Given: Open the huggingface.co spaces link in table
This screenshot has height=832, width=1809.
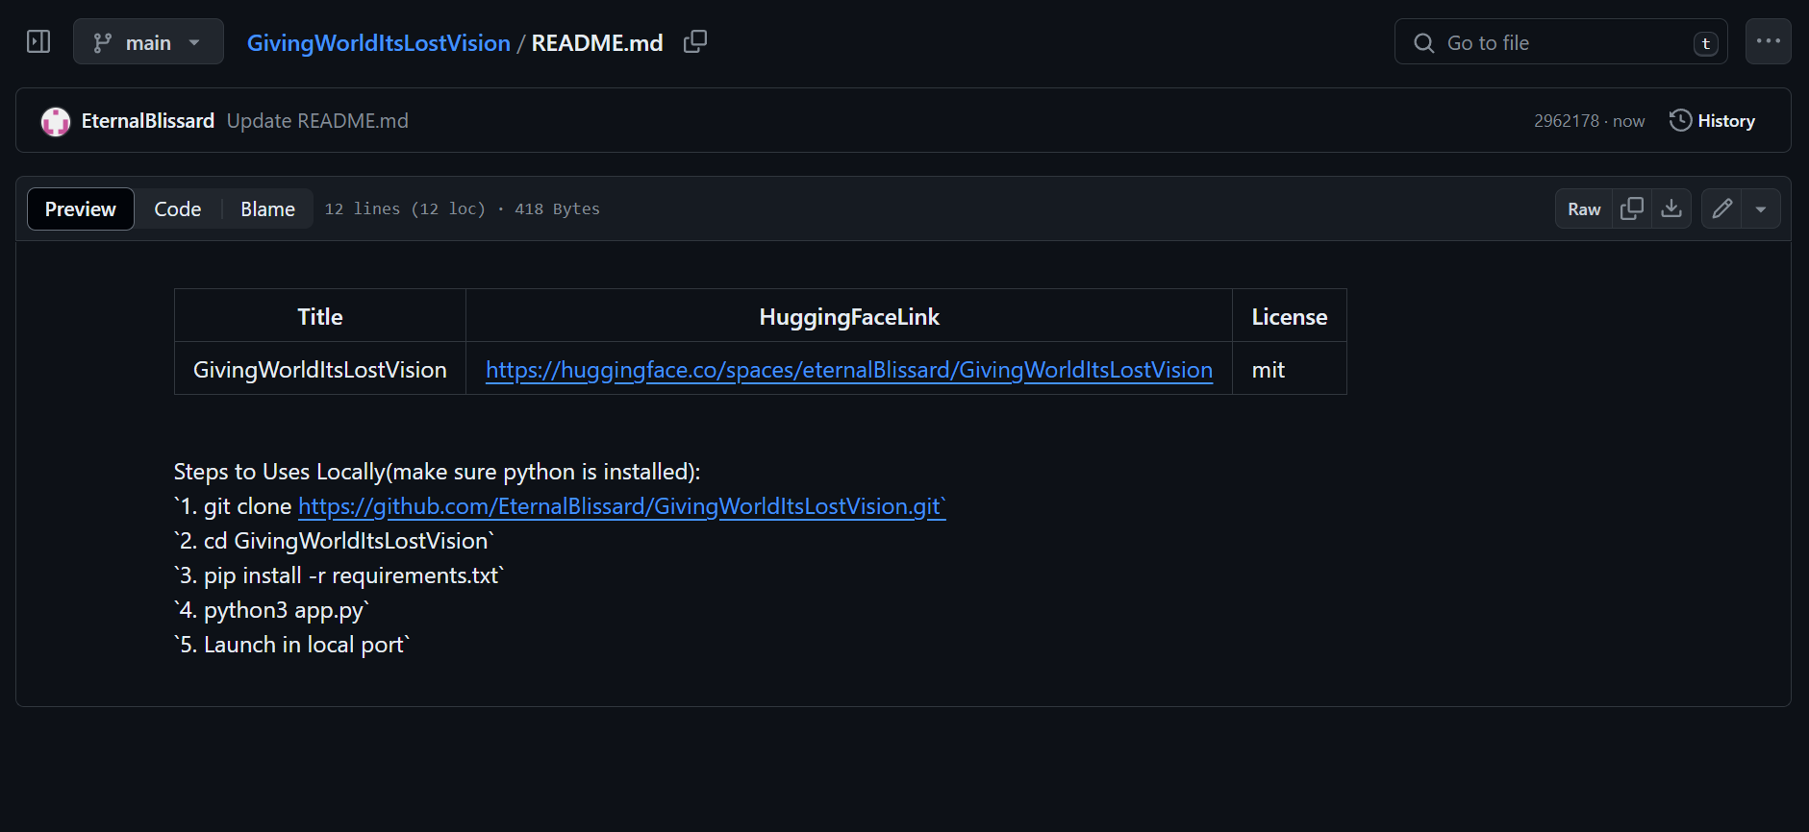Looking at the screenshot, I should coord(849,370).
